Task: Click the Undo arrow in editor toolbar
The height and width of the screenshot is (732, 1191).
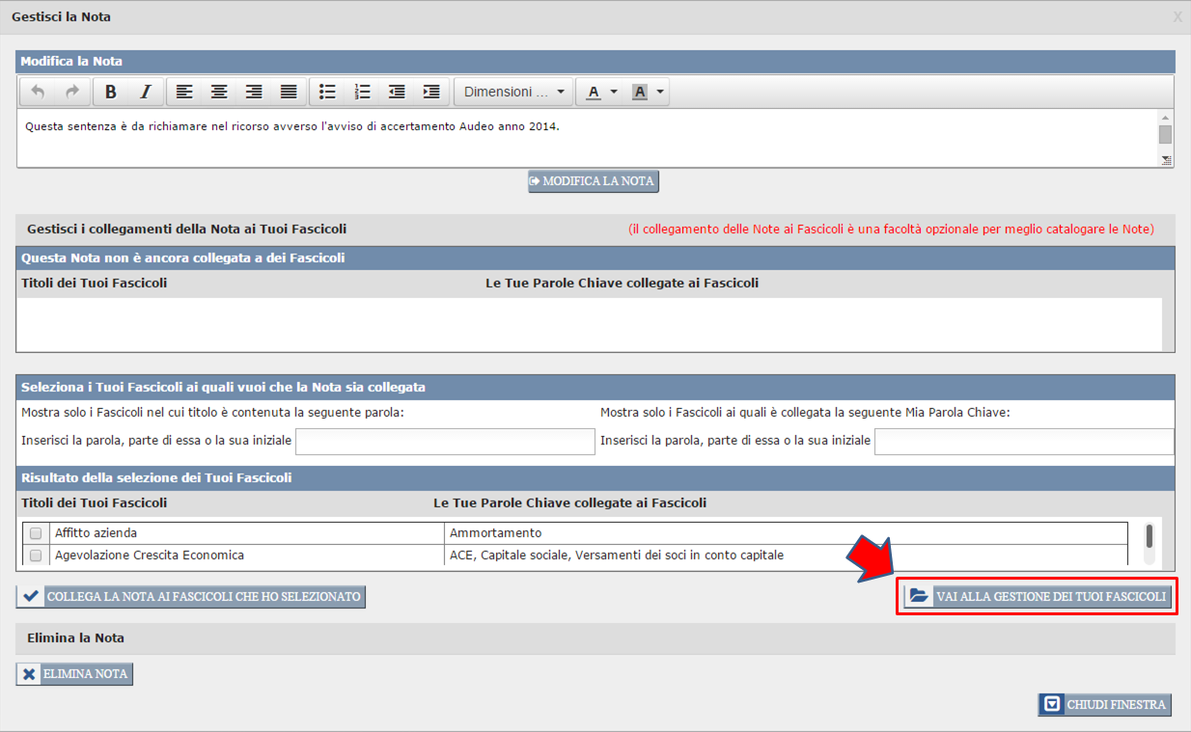Action: [38, 92]
